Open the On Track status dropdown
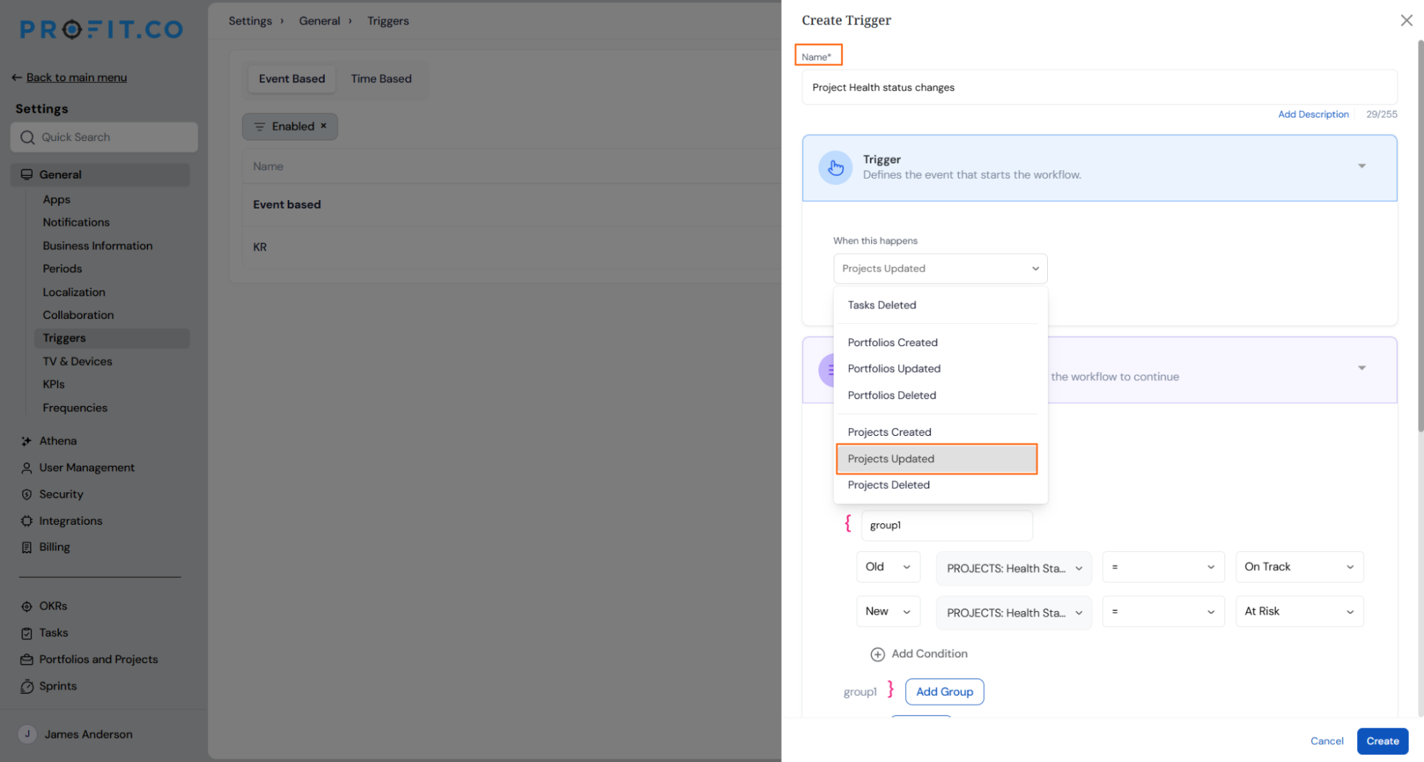This screenshot has width=1424, height=762. tap(1299, 567)
